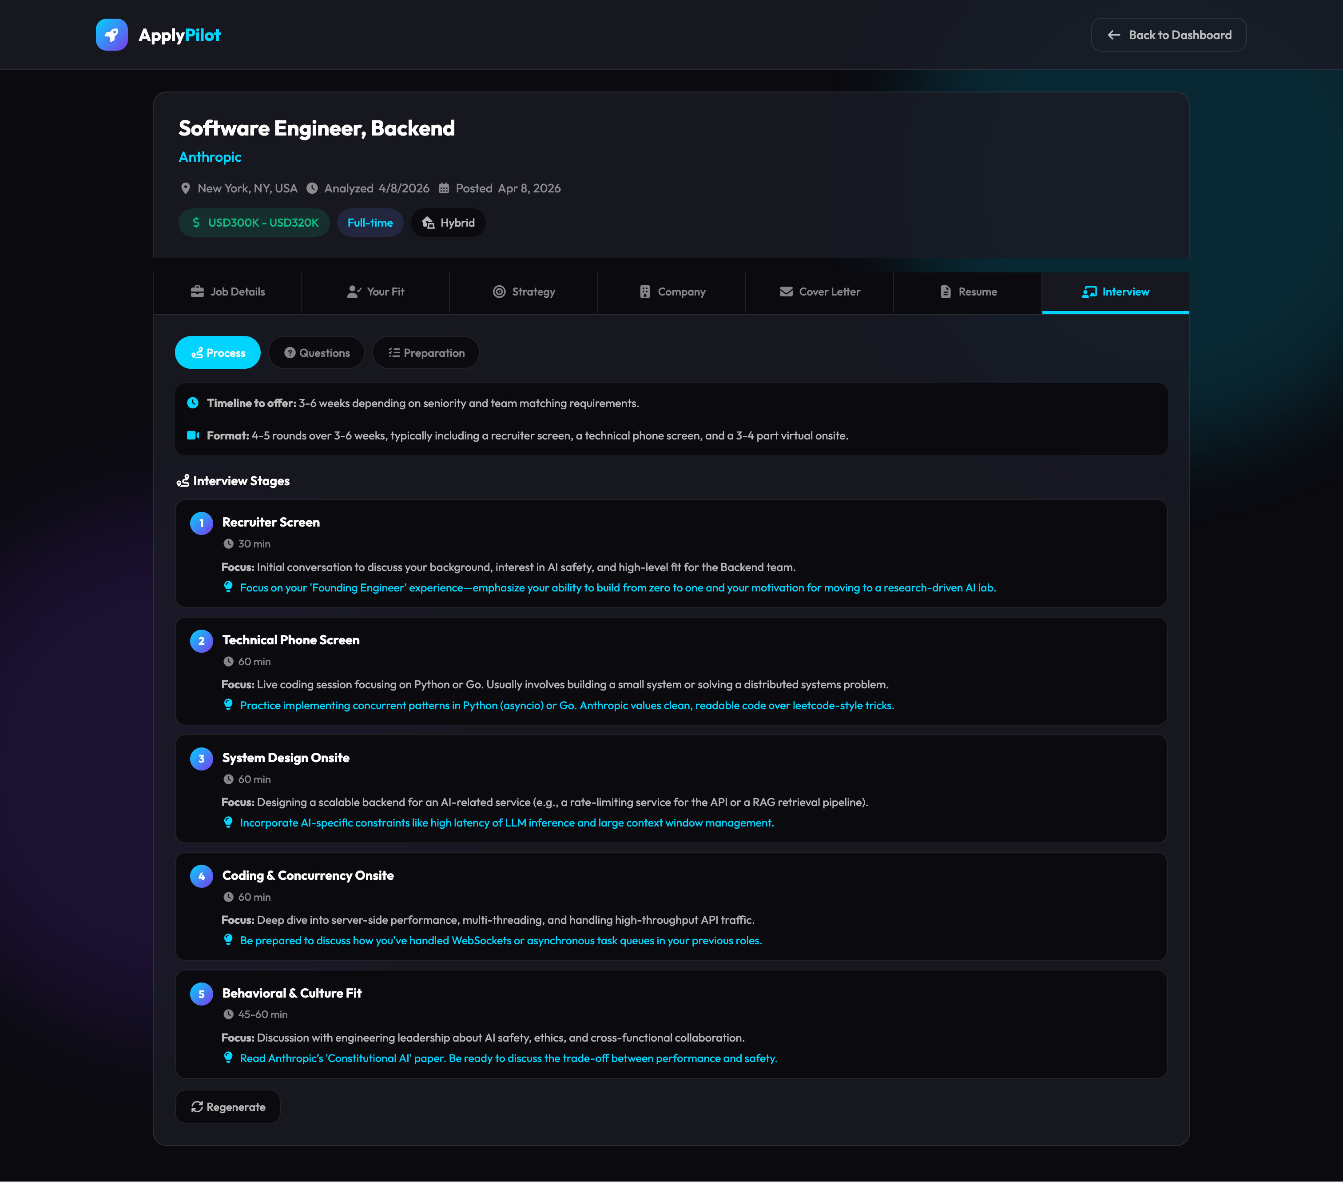This screenshot has width=1343, height=1182.
Task: Click the question mark icon in Questions pill
Action: point(290,353)
